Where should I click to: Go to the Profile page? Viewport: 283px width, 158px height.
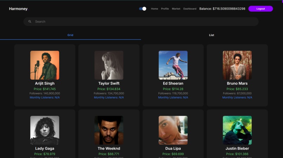click(165, 9)
